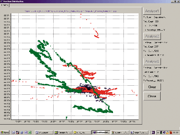Switch to the Manager taskbar window
180x135 pixels.
(63, 132)
